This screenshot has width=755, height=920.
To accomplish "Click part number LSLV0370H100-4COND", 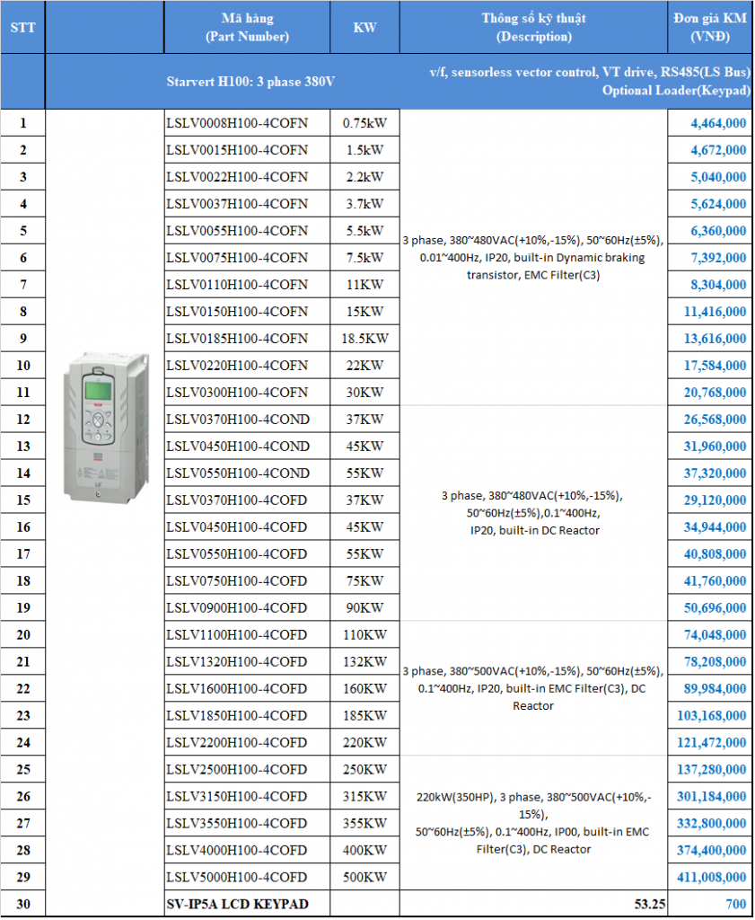I will click(x=238, y=420).
